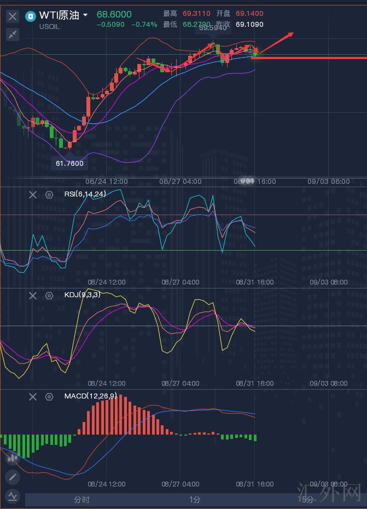Switch to the 5分 timeframe tab
This screenshot has width=367, height=509.
click(308, 500)
